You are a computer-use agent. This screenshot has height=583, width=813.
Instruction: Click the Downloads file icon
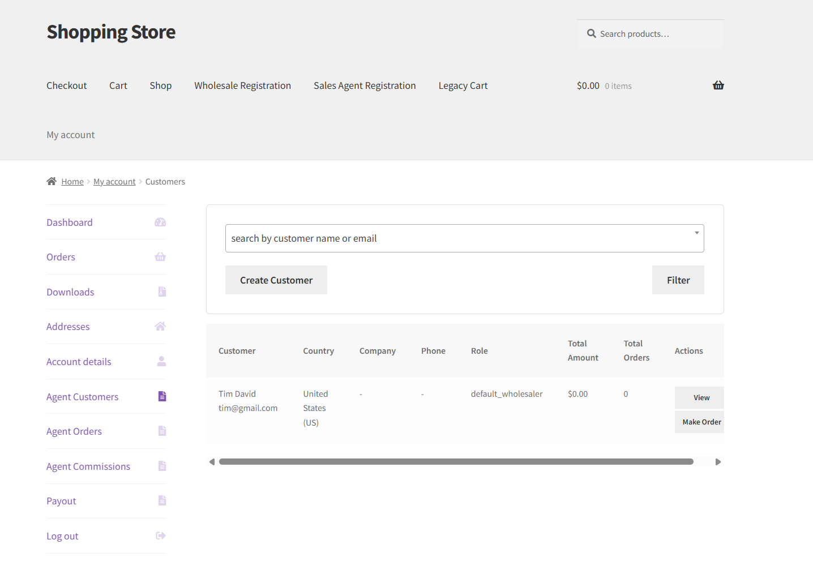pyautogui.click(x=162, y=291)
